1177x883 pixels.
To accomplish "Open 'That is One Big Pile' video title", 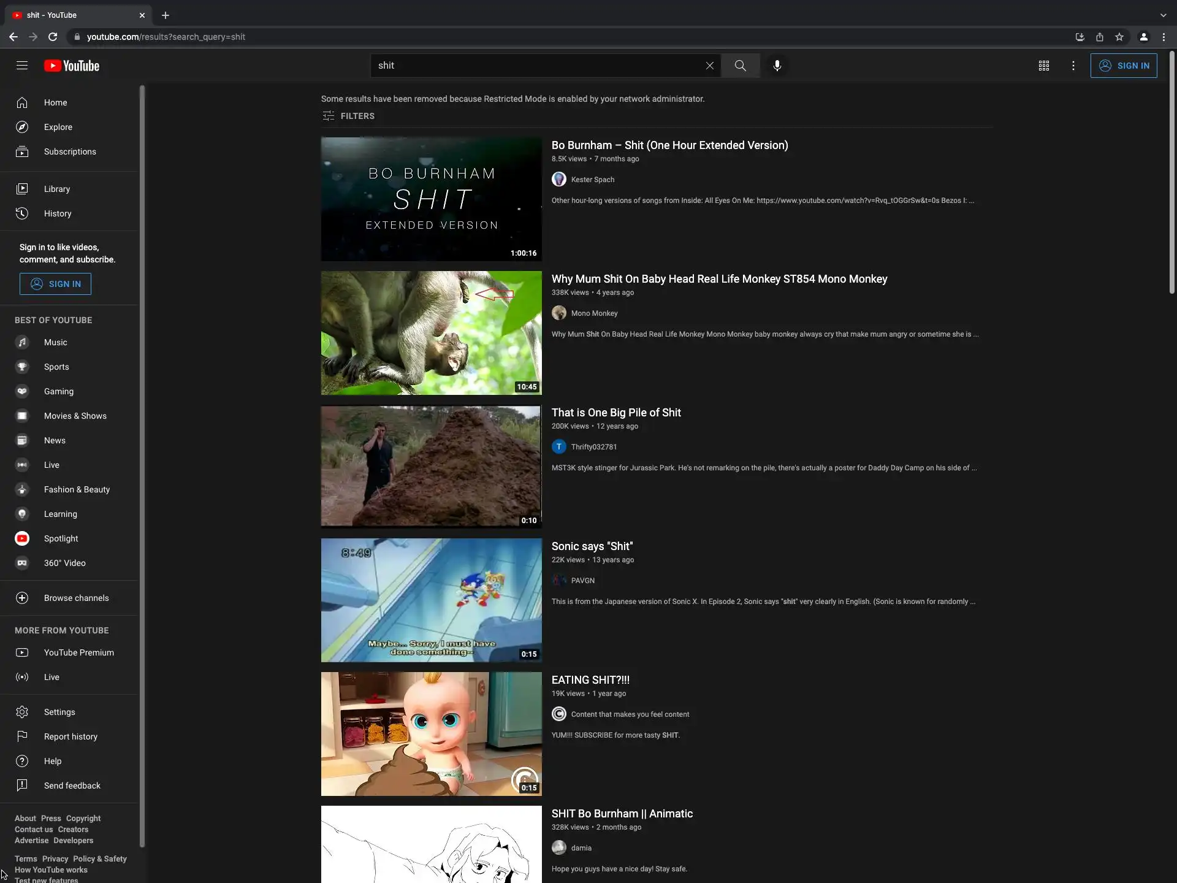I will click(615, 413).
